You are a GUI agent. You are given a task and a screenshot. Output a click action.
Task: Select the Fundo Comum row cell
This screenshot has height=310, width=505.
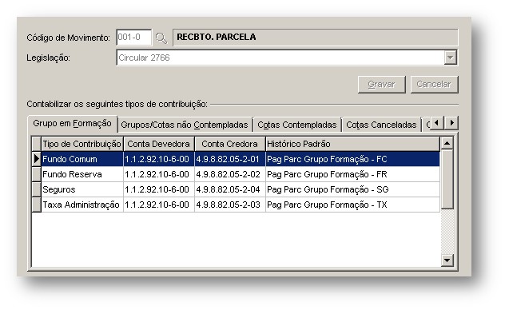(82, 159)
